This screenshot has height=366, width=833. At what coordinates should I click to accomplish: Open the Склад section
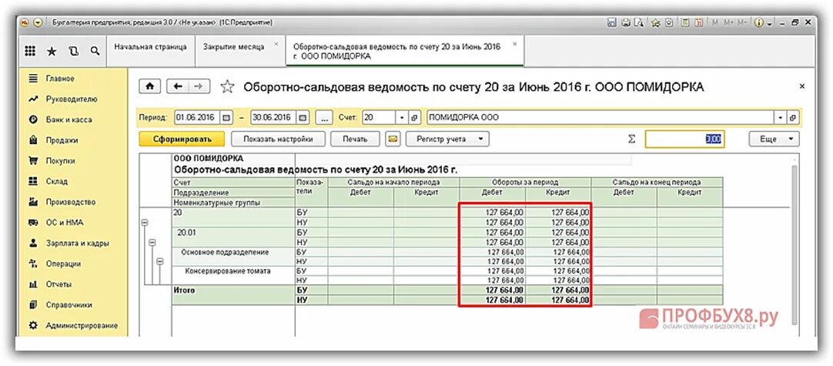(57, 181)
